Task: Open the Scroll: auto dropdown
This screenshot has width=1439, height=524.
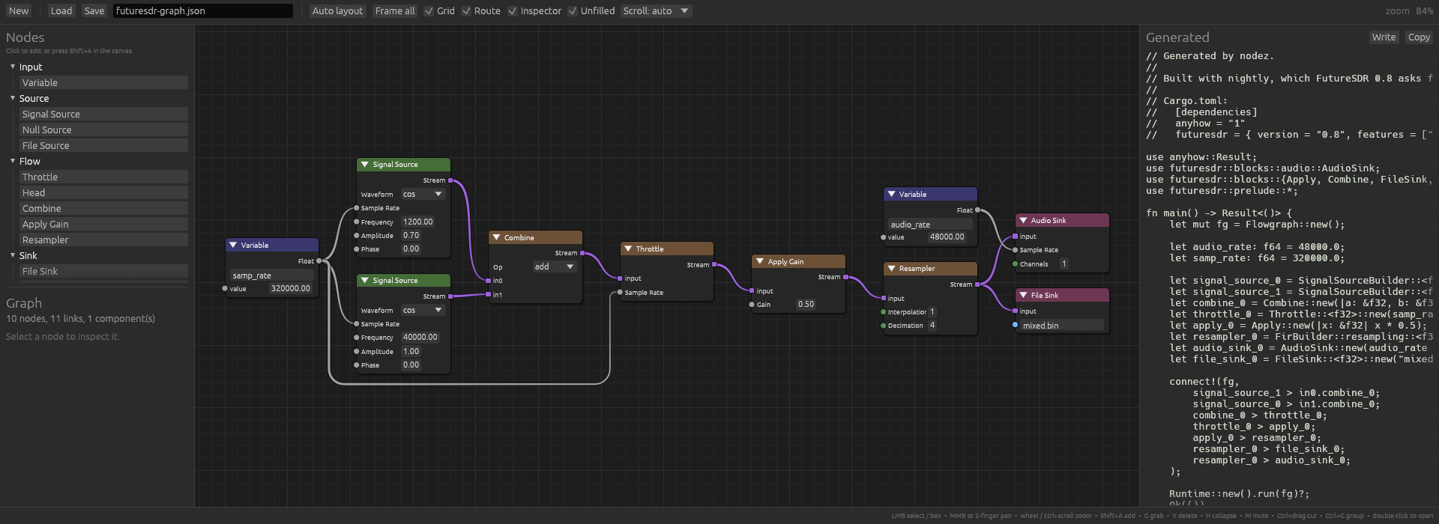Action: [x=656, y=10]
